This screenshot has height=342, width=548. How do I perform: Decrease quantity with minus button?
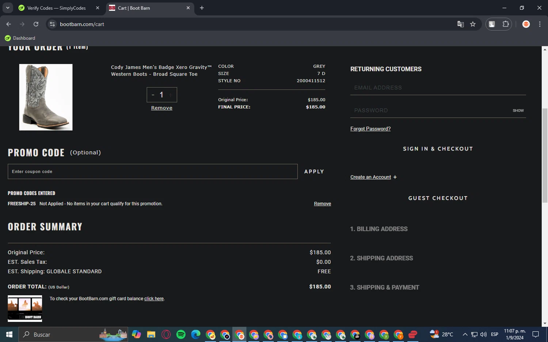pyautogui.click(x=153, y=95)
